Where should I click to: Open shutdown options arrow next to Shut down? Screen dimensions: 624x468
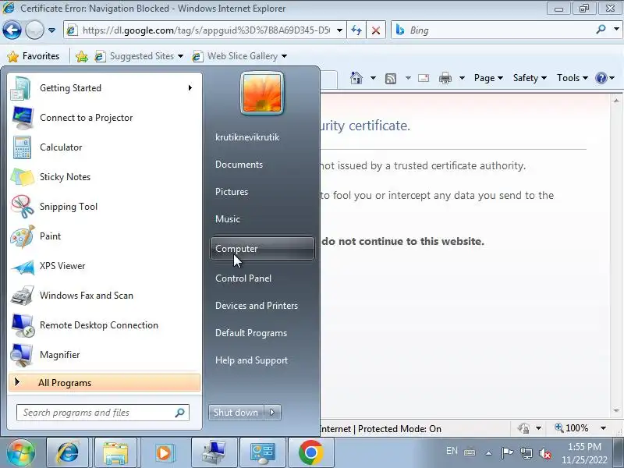[x=272, y=413]
